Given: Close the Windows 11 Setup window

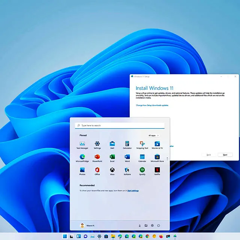Looking at the screenshot, I should pos(235,76).
